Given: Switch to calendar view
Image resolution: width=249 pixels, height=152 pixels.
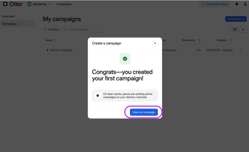Looking at the screenshot, I should pyautogui.click(x=235, y=30).
